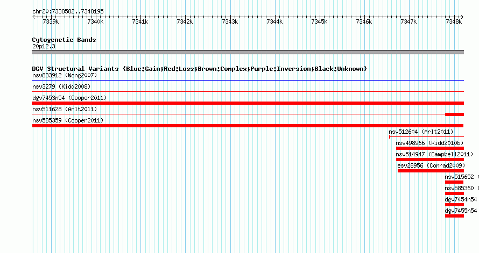
Task: Click the 7341k ruler tick label
Action: [x=140, y=21]
